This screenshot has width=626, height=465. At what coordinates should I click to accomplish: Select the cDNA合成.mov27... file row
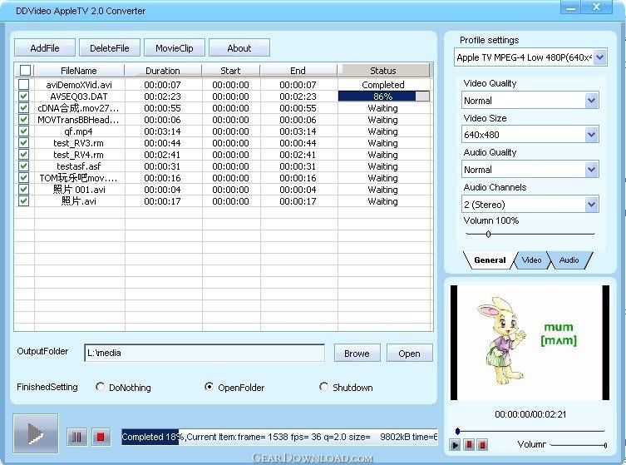point(223,108)
